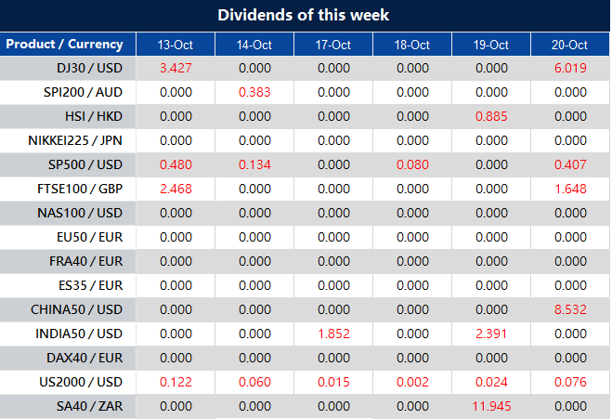Select the 17-Oct column header
Viewport: 612px width, 419px height.
[x=333, y=45]
